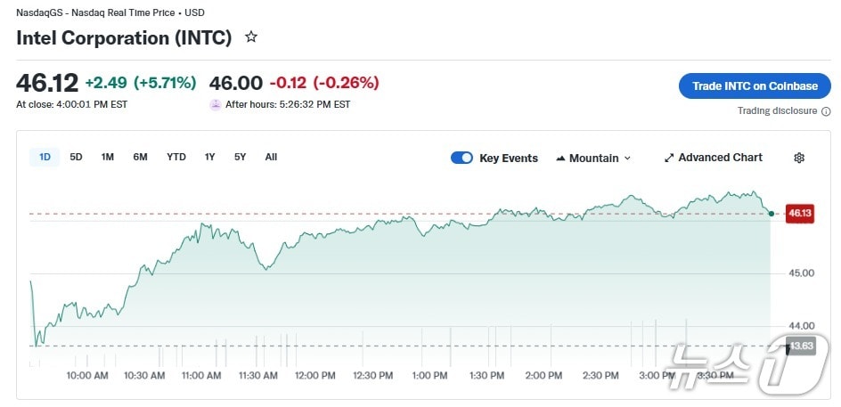
Task: Switch to the 5D time range
Action: coord(76,157)
